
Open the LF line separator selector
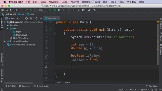pos(127,90)
